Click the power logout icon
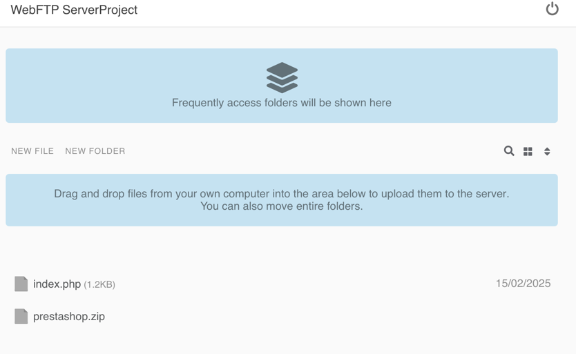576x354 pixels. 552,9
